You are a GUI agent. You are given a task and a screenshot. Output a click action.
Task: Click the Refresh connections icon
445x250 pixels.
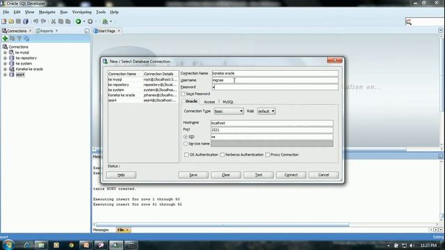(x=13, y=38)
